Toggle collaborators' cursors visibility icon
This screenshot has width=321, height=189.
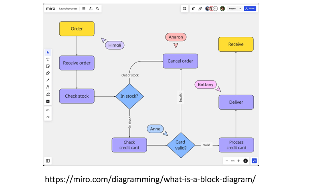pyautogui.click(x=193, y=8)
